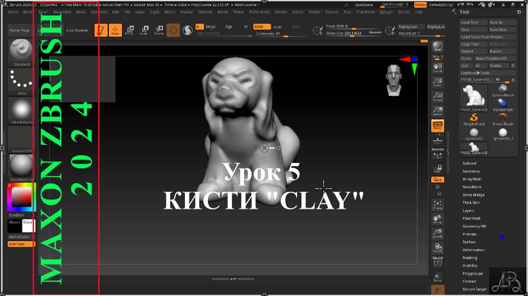Click the Live Boolean button
Screen dimensions: 528x296
pos(77,30)
